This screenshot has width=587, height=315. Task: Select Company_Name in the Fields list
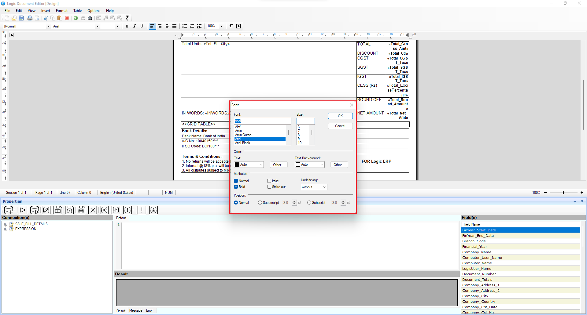477,252
